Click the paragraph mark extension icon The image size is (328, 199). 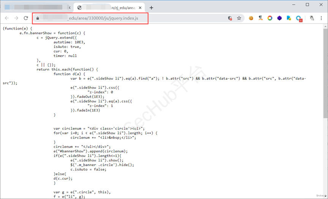(x=260, y=18)
